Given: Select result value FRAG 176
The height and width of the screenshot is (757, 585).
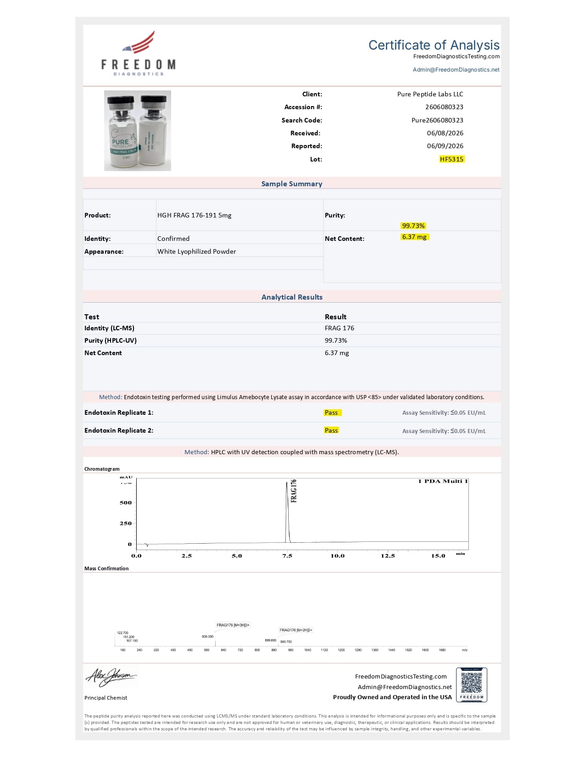Looking at the screenshot, I should pyautogui.click(x=340, y=328).
